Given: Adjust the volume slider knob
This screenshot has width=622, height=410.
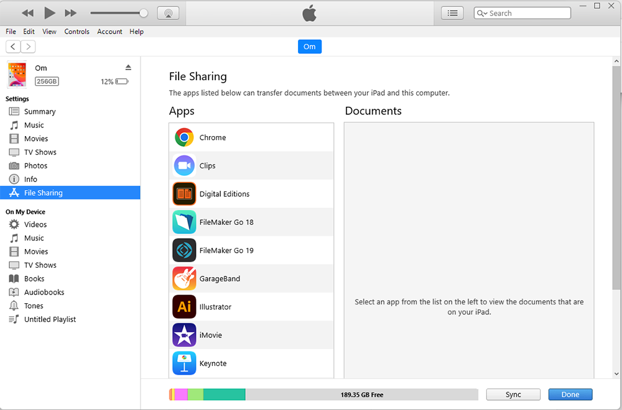Looking at the screenshot, I should tap(144, 13).
